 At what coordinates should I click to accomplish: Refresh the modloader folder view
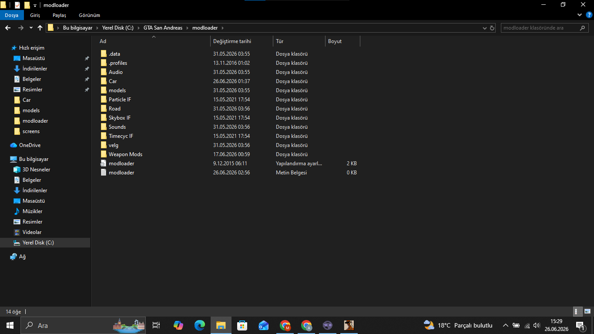point(492,28)
